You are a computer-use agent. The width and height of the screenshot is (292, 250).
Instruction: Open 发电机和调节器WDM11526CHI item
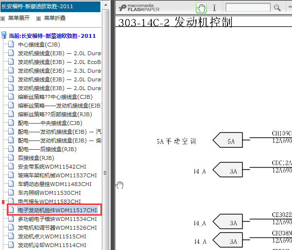(57, 228)
